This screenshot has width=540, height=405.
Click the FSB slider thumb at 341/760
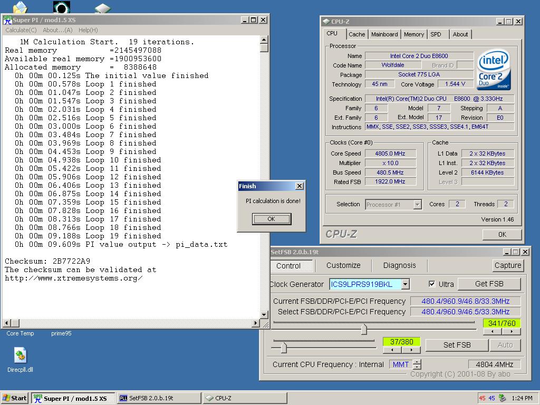[x=364, y=329]
